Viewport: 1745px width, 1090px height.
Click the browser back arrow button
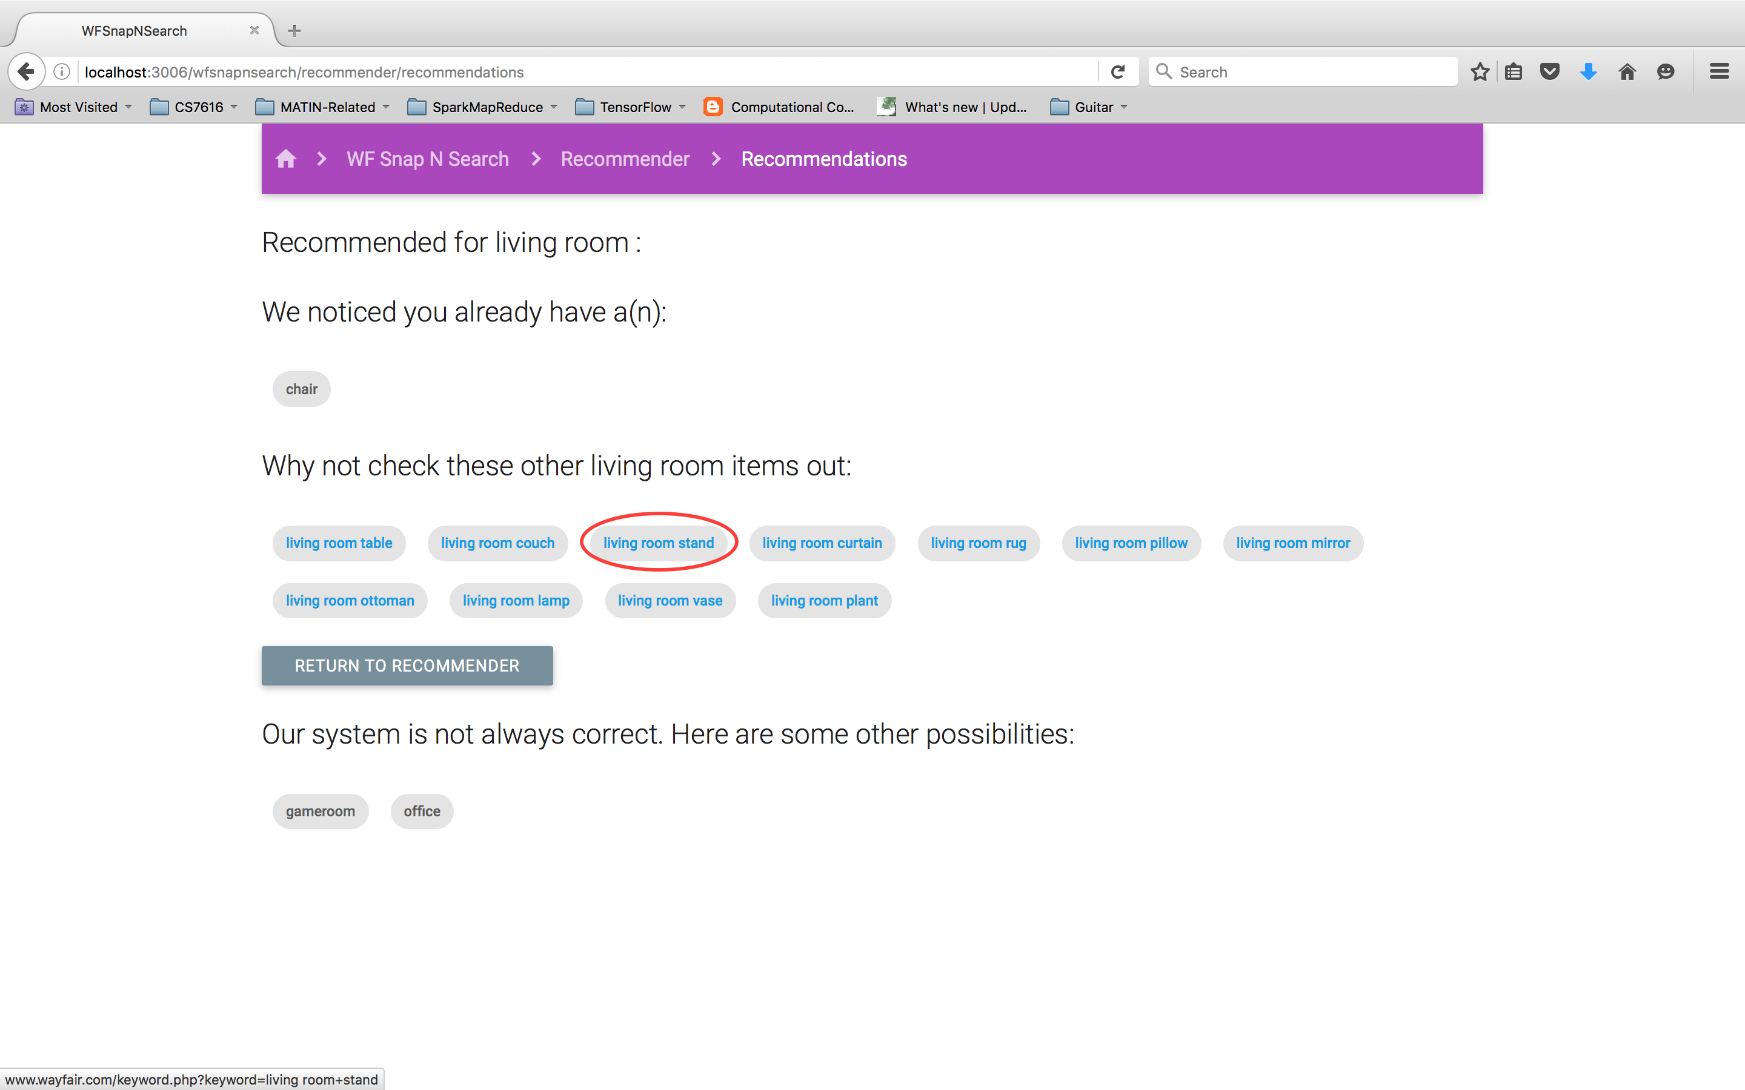tap(26, 72)
